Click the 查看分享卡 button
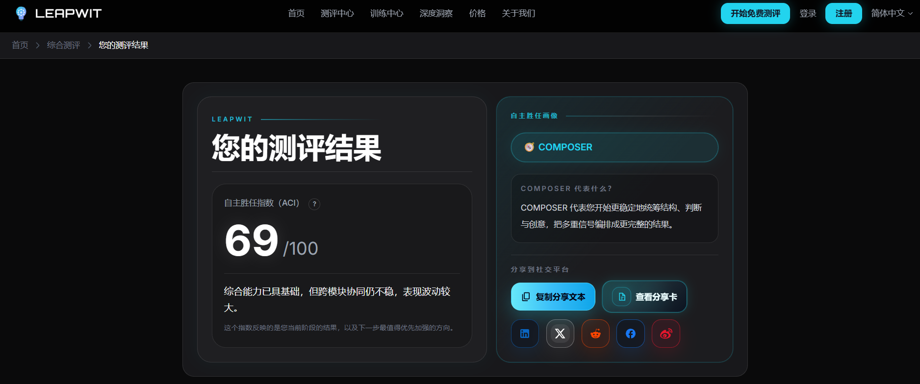The image size is (920, 384). tap(644, 297)
